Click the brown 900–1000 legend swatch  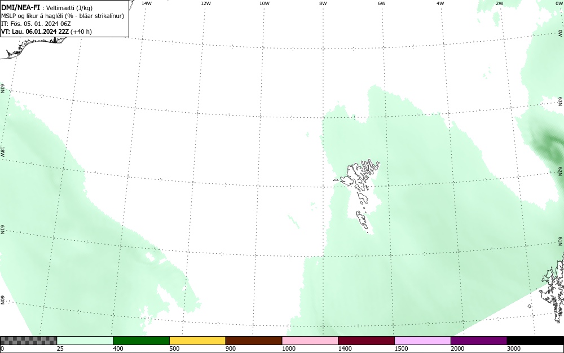click(254, 341)
